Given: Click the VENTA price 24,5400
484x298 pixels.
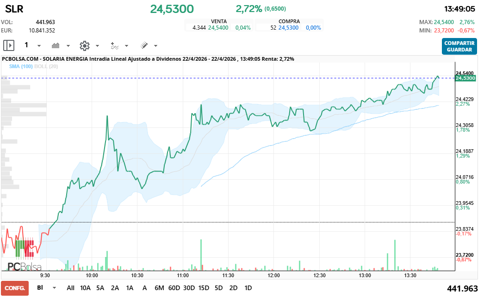Looking at the screenshot, I should click(x=218, y=28).
